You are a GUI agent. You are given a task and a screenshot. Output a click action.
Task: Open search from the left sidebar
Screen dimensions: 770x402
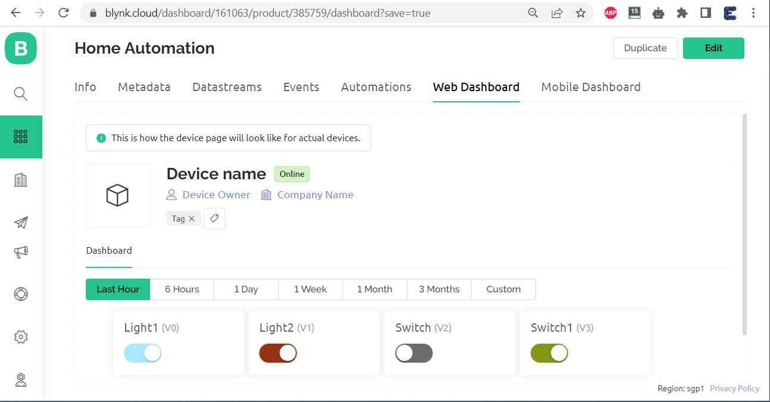click(x=21, y=94)
